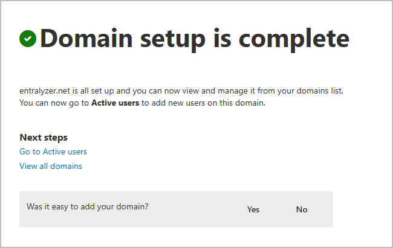Open the View all domains link

click(x=51, y=166)
